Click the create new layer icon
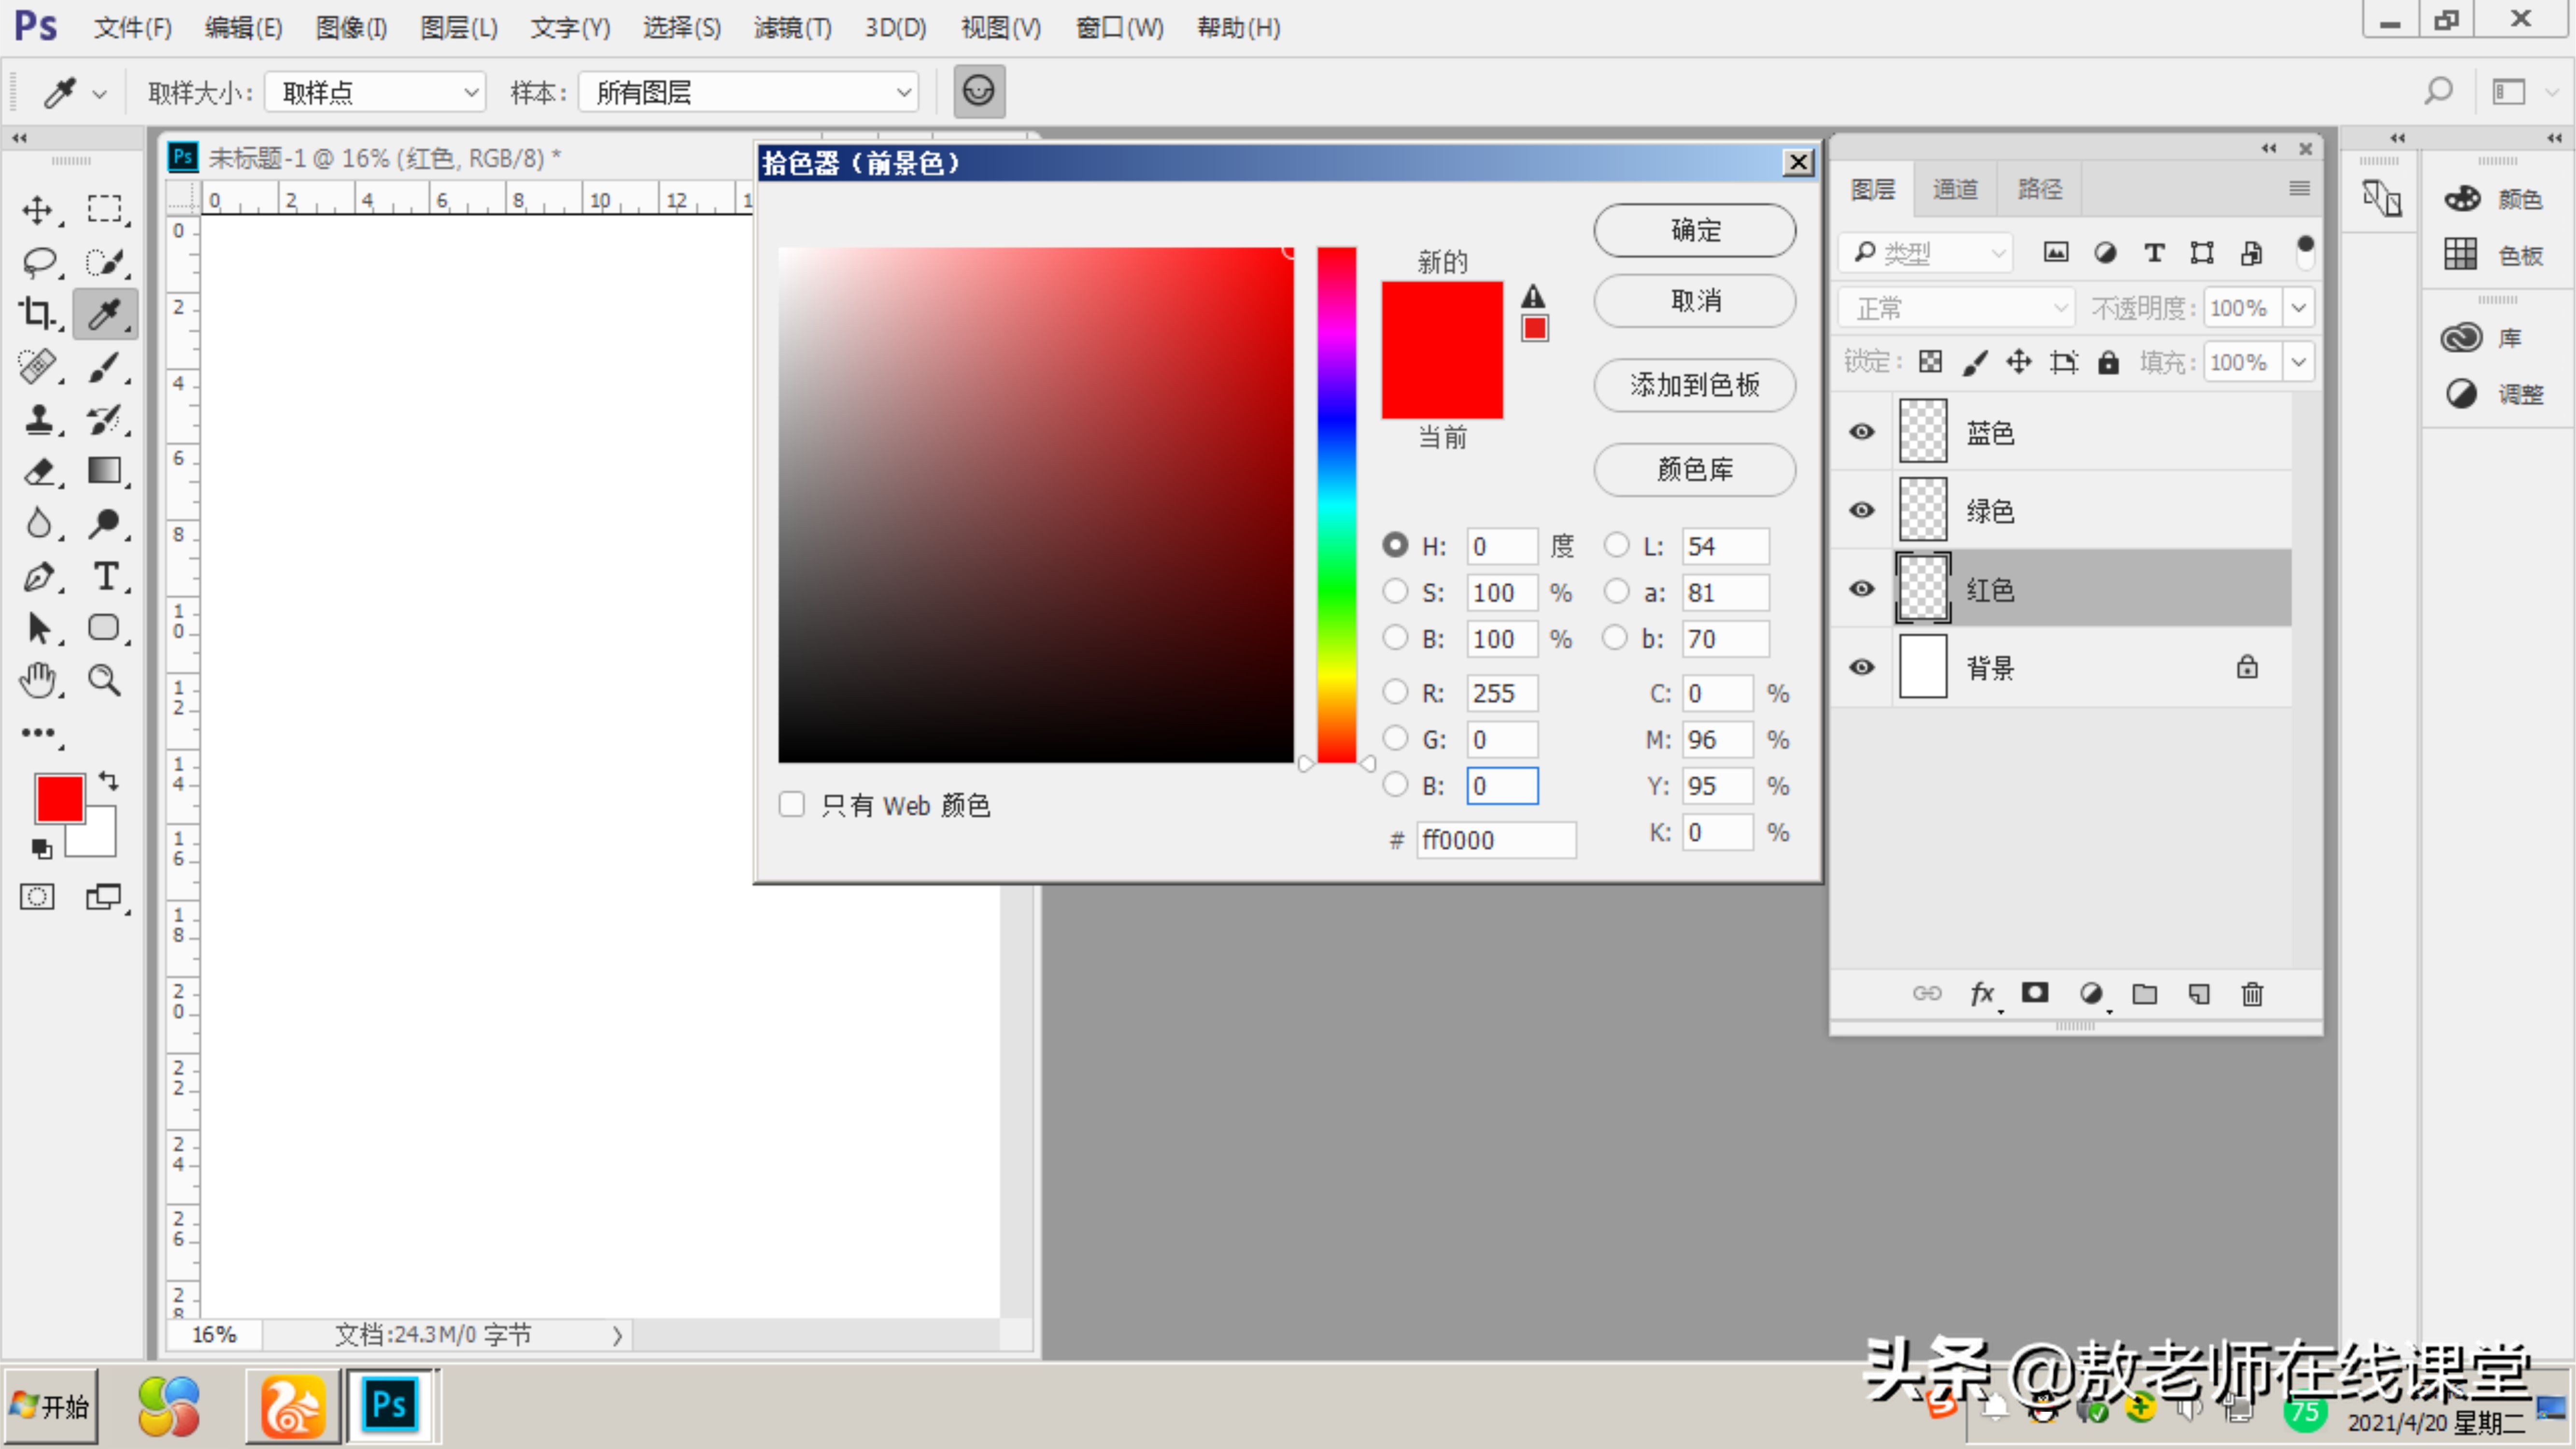 (x=2198, y=993)
